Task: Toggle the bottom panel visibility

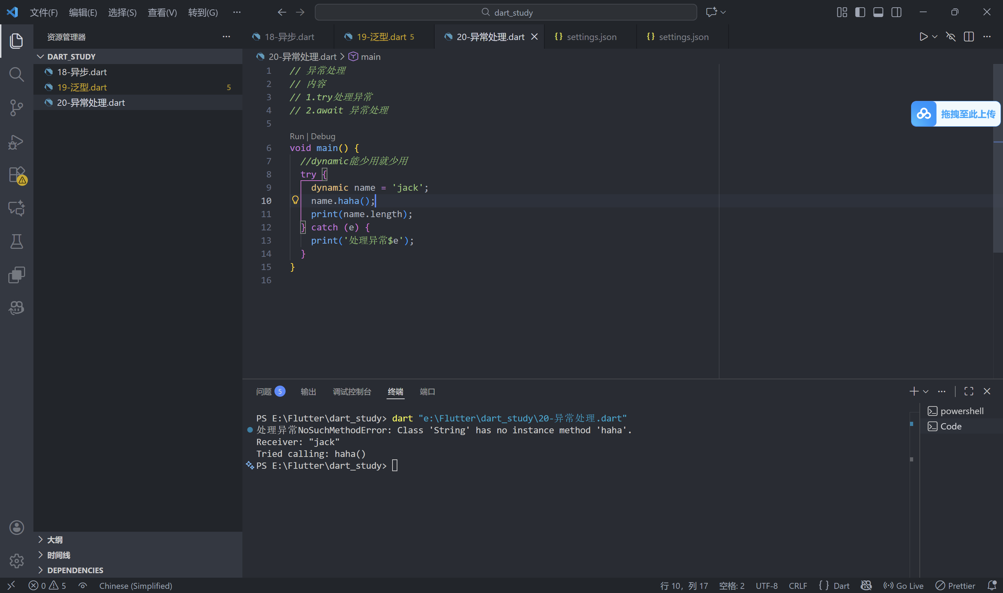Action: pyautogui.click(x=878, y=13)
